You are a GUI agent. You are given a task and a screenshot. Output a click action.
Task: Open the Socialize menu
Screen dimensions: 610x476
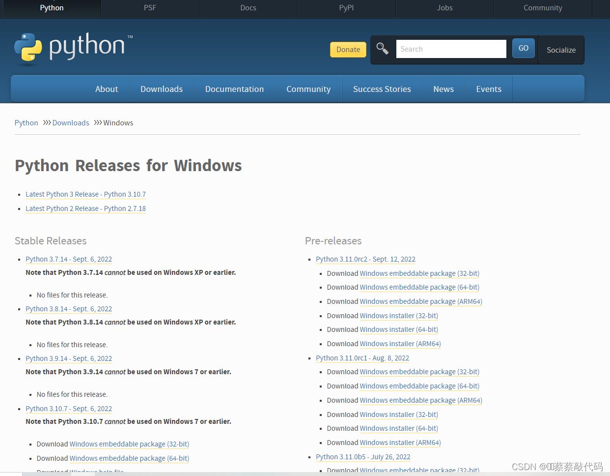pyautogui.click(x=561, y=50)
